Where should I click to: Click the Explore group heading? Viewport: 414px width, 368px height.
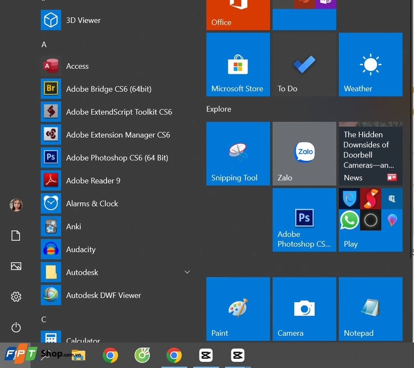pos(218,109)
